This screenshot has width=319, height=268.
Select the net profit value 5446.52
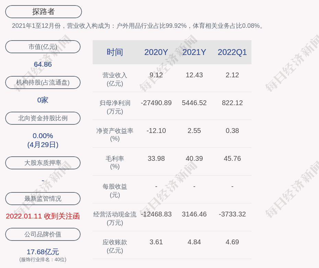click(194, 103)
